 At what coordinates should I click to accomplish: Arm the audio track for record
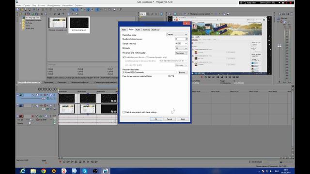pos(32,116)
